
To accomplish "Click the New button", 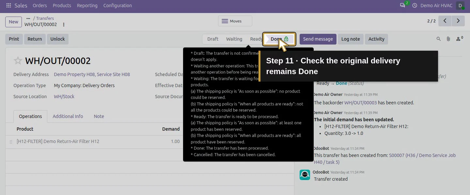I will click(x=13, y=22).
